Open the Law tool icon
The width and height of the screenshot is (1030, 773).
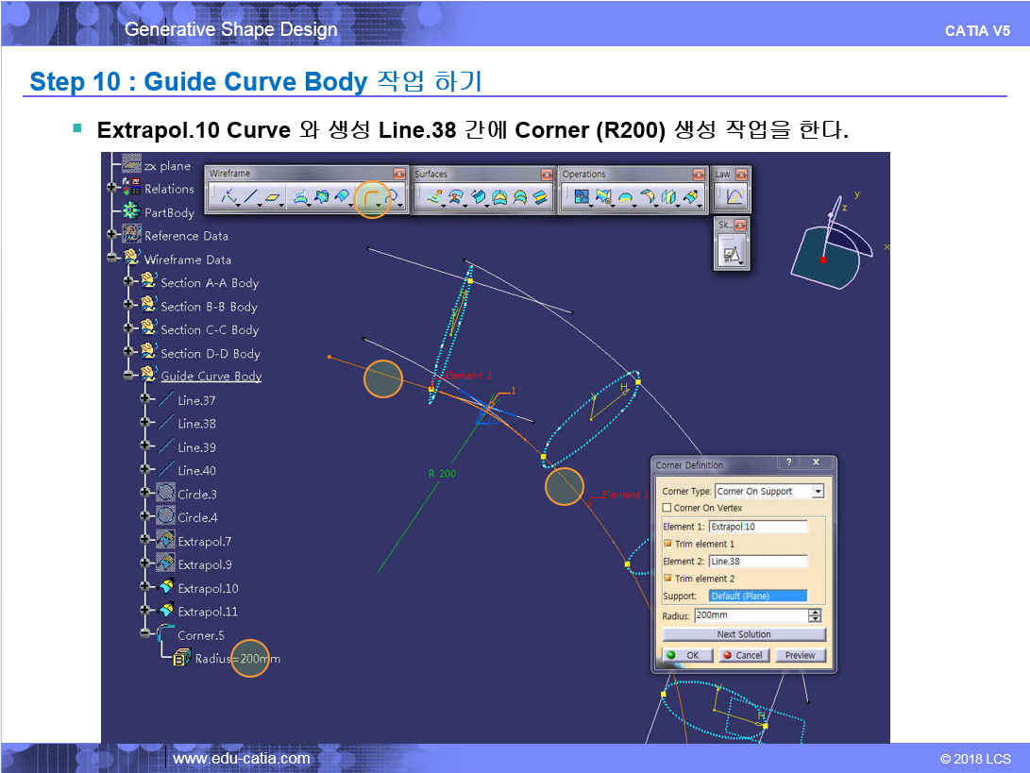pos(734,197)
